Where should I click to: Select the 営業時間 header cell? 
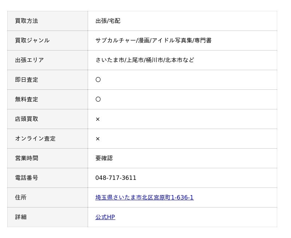point(48,158)
